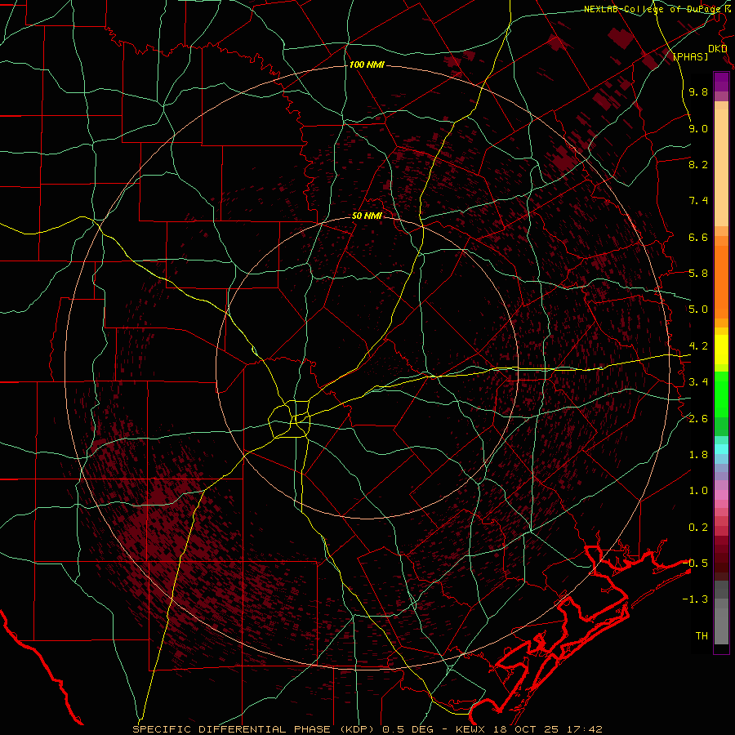Image resolution: width=735 pixels, height=735 pixels.
Task: Click the "KEWX" radar site identifier
Action: pyautogui.click(x=471, y=729)
